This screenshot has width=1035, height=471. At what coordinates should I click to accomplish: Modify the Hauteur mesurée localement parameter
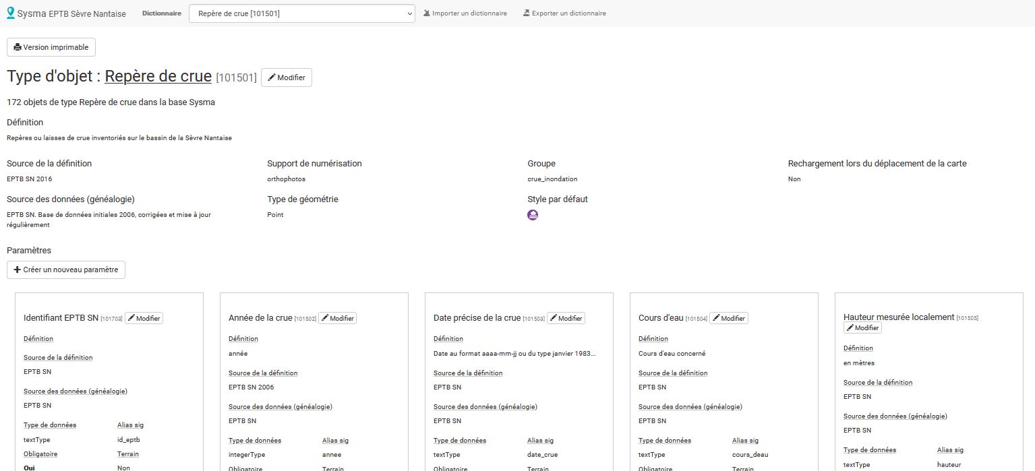(862, 328)
